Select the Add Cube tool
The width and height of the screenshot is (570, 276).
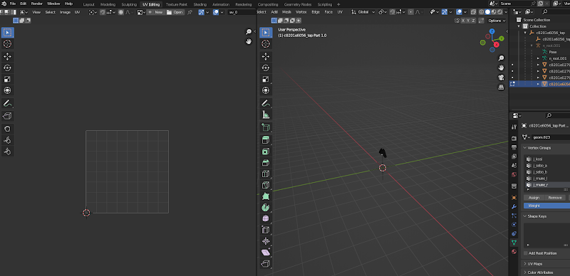point(266,127)
